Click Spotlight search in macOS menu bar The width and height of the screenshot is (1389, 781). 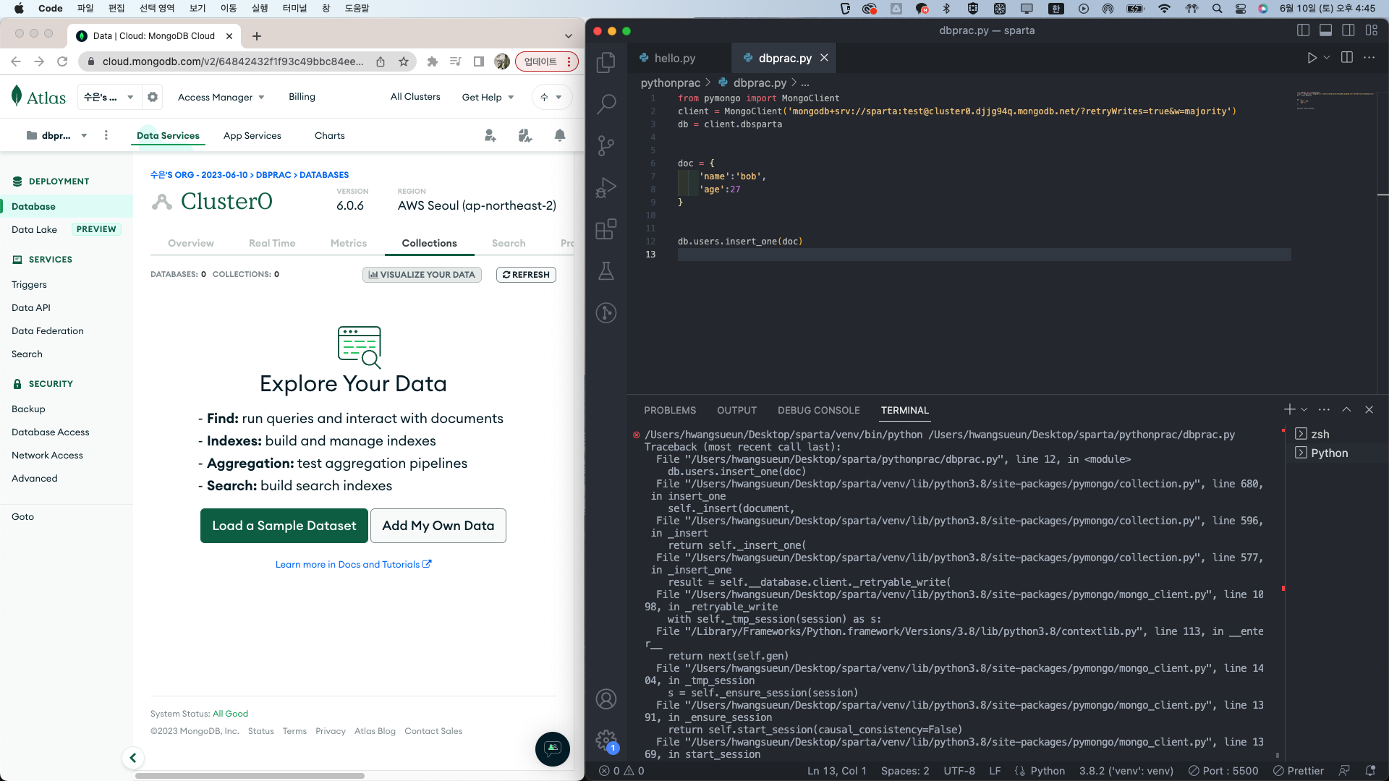tap(1218, 9)
